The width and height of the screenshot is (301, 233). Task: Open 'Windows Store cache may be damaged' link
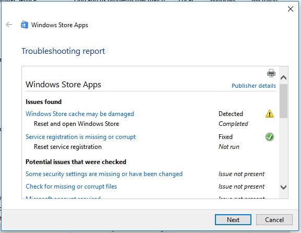80,114
